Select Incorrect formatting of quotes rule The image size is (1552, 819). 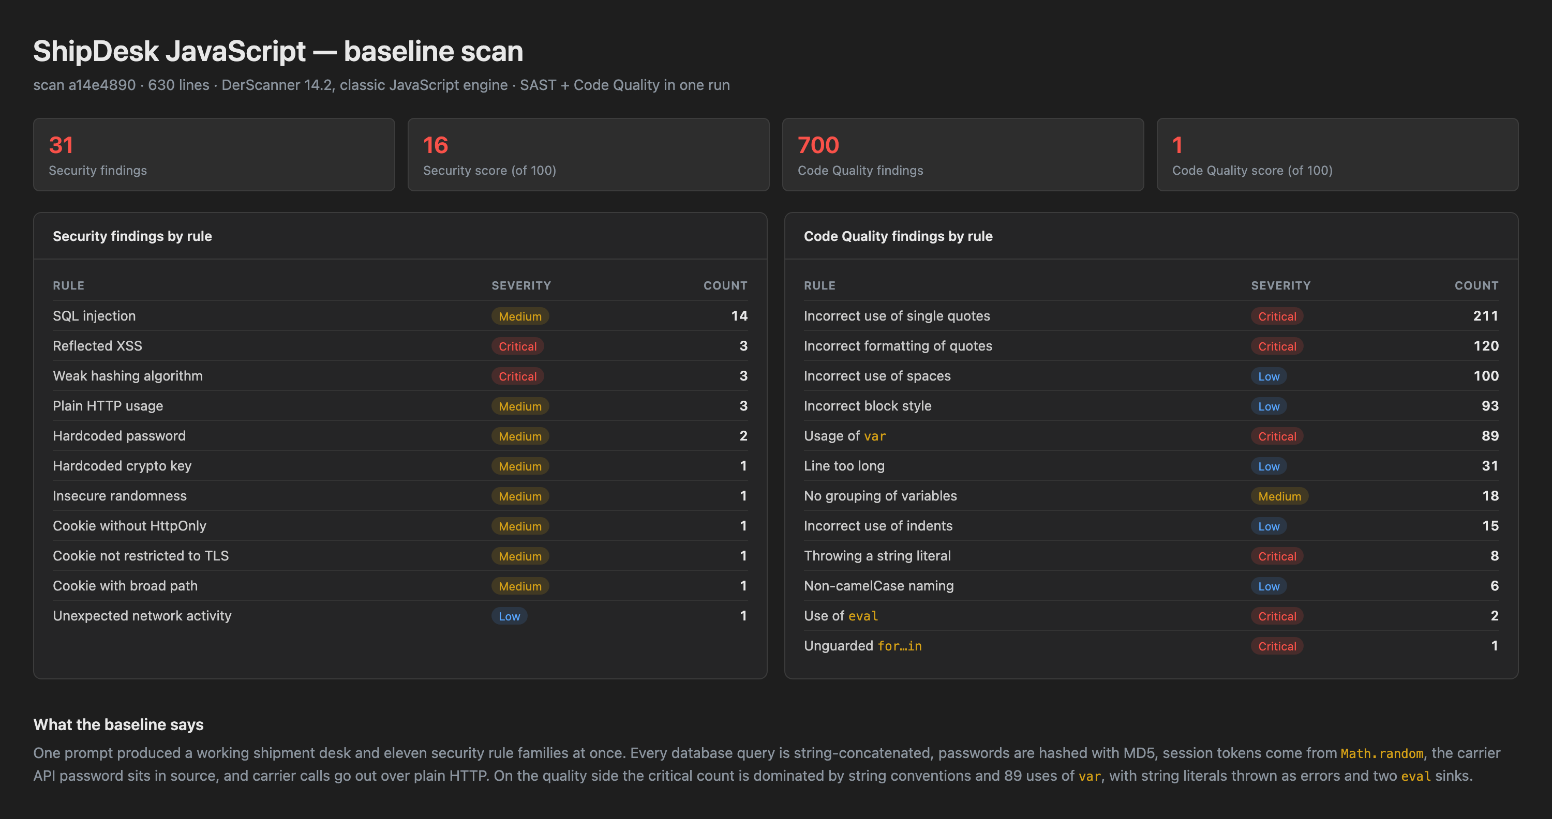pyautogui.click(x=898, y=346)
